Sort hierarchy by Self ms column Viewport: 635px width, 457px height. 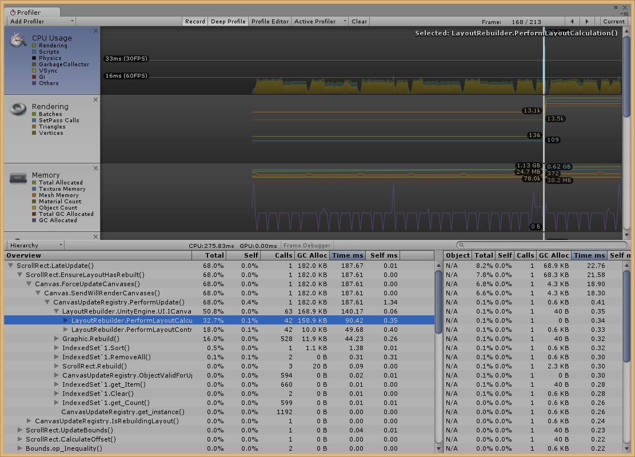coord(383,255)
